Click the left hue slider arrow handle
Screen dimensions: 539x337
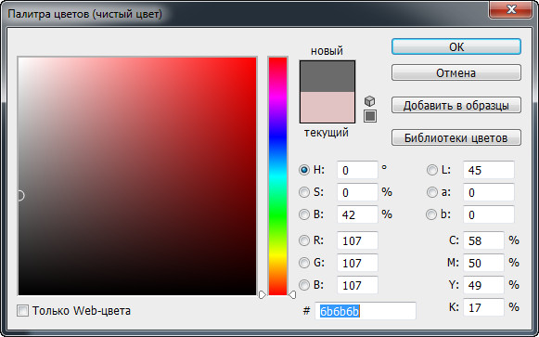tap(263, 294)
